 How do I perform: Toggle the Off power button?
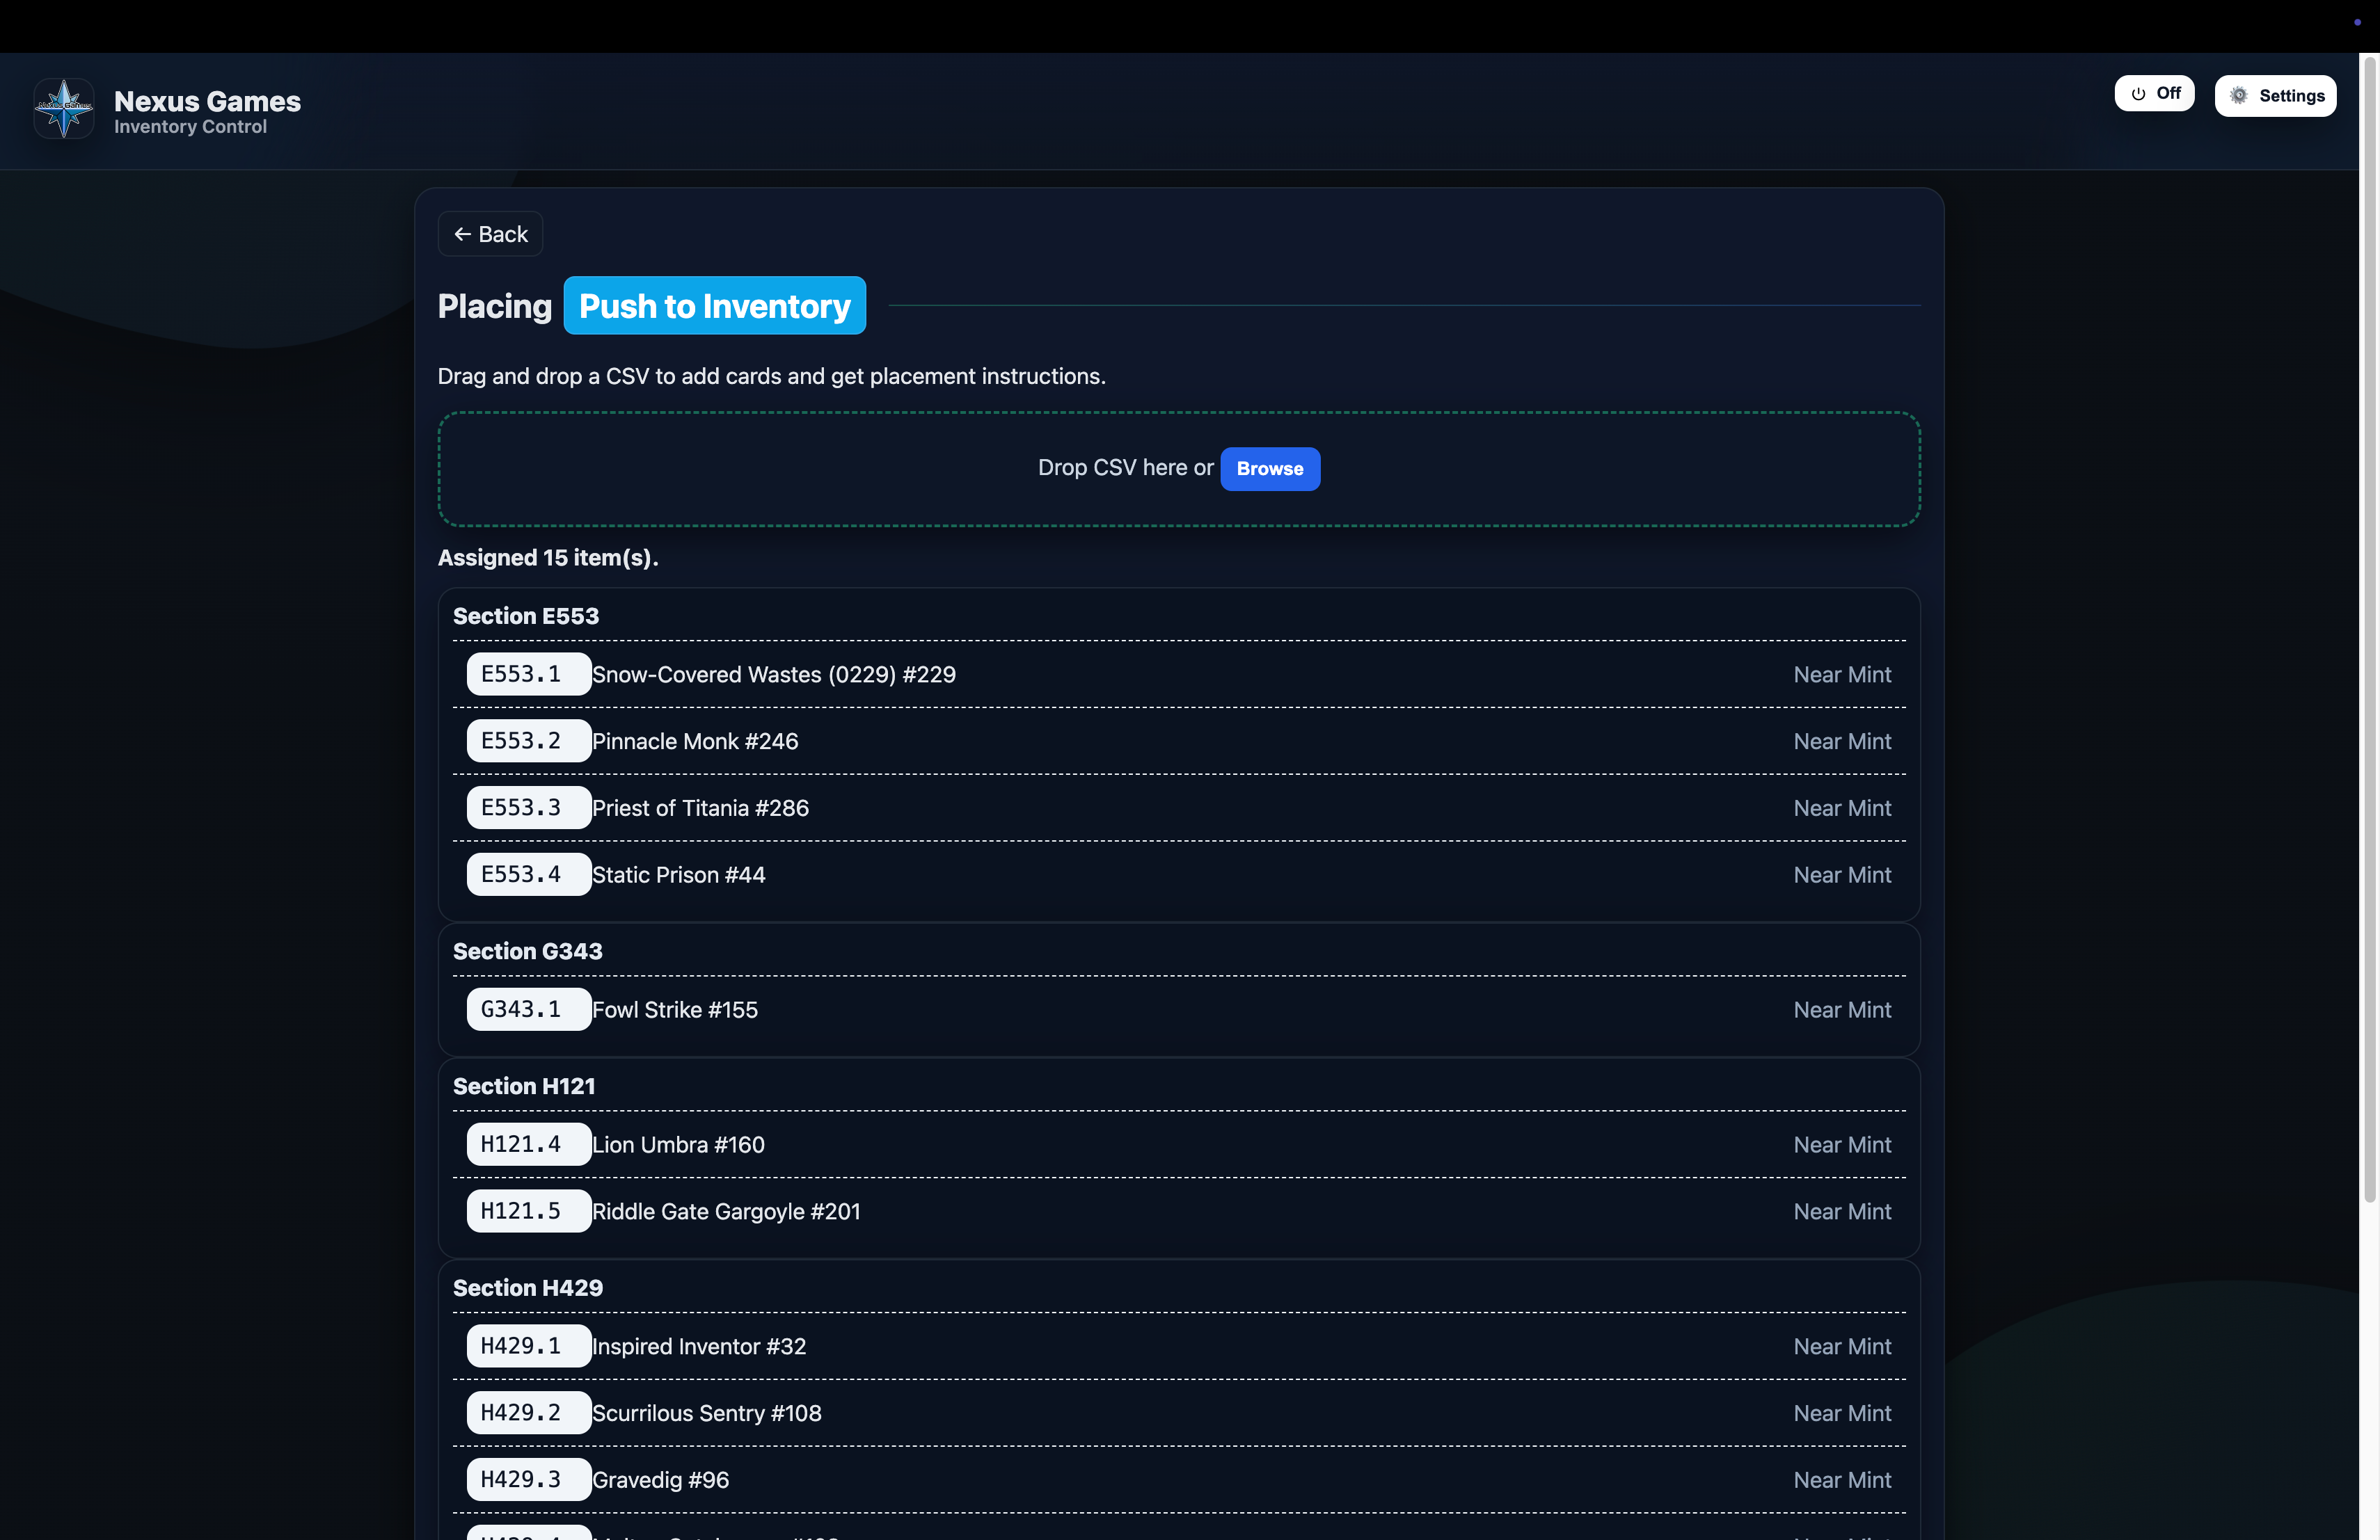tap(2154, 93)
